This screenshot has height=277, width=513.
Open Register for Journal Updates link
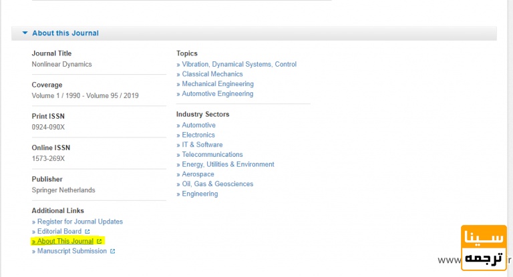(79, 222)
